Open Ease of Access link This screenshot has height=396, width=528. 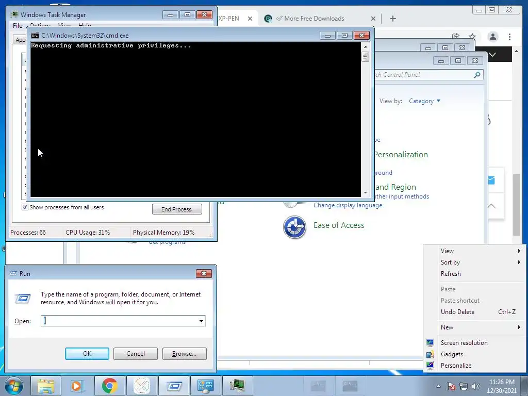(x=339, y=225)
